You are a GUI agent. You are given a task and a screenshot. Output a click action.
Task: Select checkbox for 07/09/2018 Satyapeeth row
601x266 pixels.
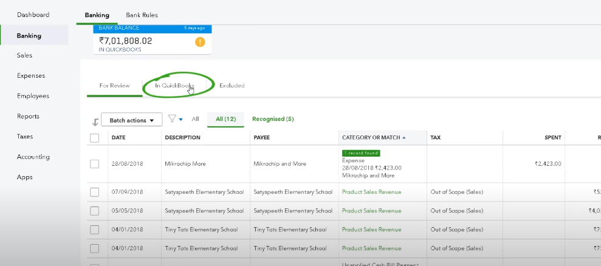point(94,192)
